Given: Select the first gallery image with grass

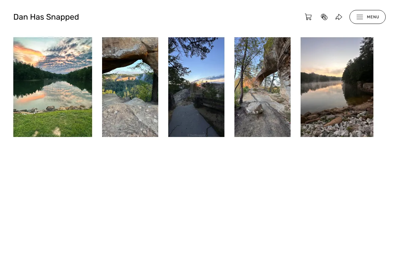Looking at the screenshot, I should (53, 87).
